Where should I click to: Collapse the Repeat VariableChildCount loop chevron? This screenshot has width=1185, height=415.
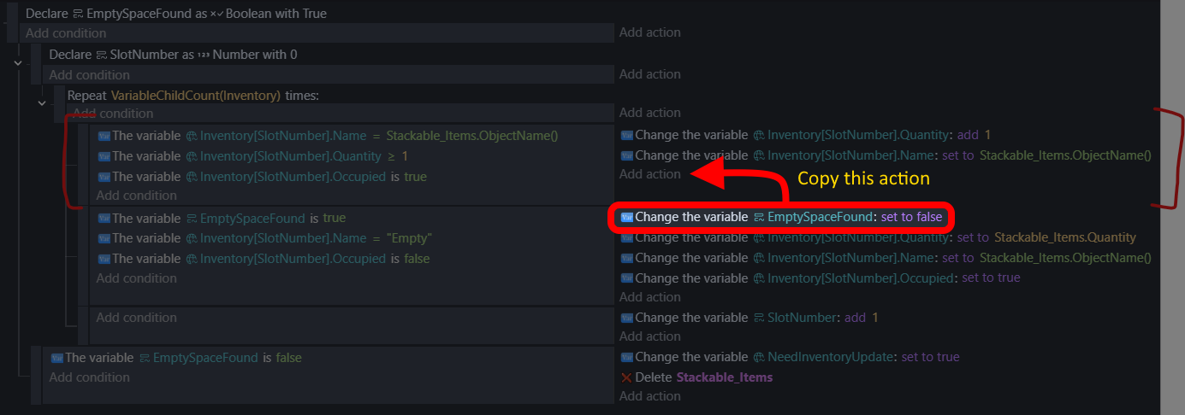coord(41,102)
